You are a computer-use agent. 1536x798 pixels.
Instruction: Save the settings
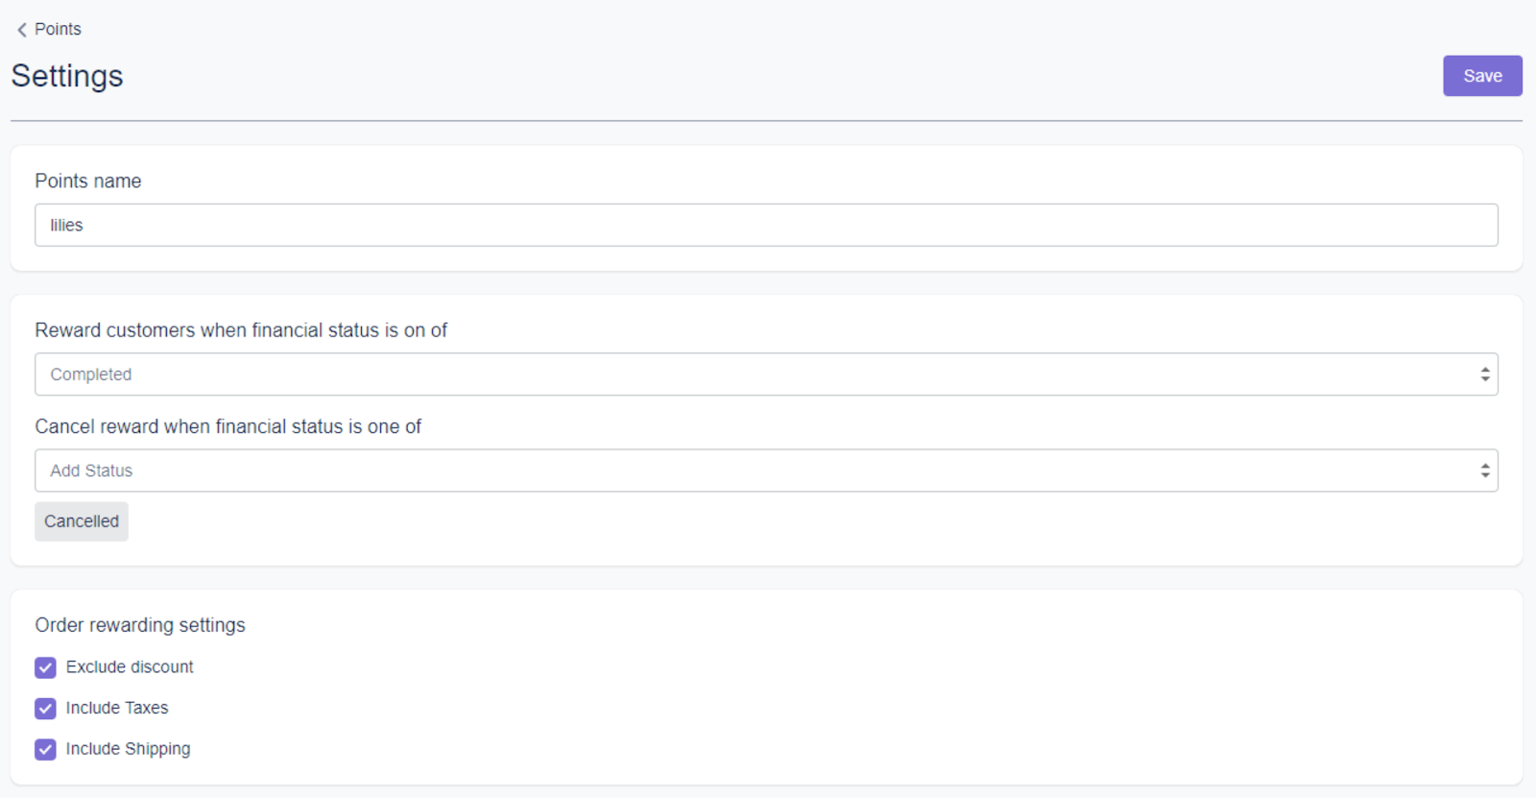[x=1481, y=76]
